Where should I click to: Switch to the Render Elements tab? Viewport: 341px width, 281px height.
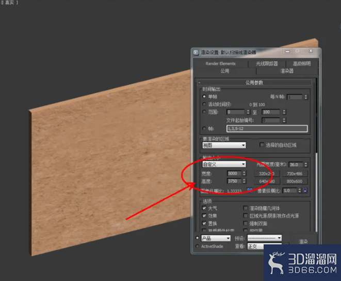coord(220,64)
